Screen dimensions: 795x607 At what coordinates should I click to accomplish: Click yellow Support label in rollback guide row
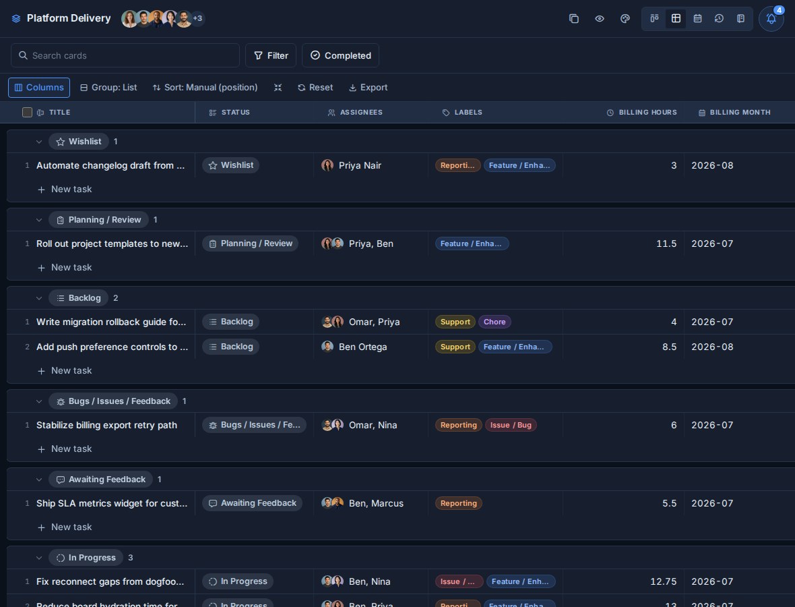[x=455, y=322]
